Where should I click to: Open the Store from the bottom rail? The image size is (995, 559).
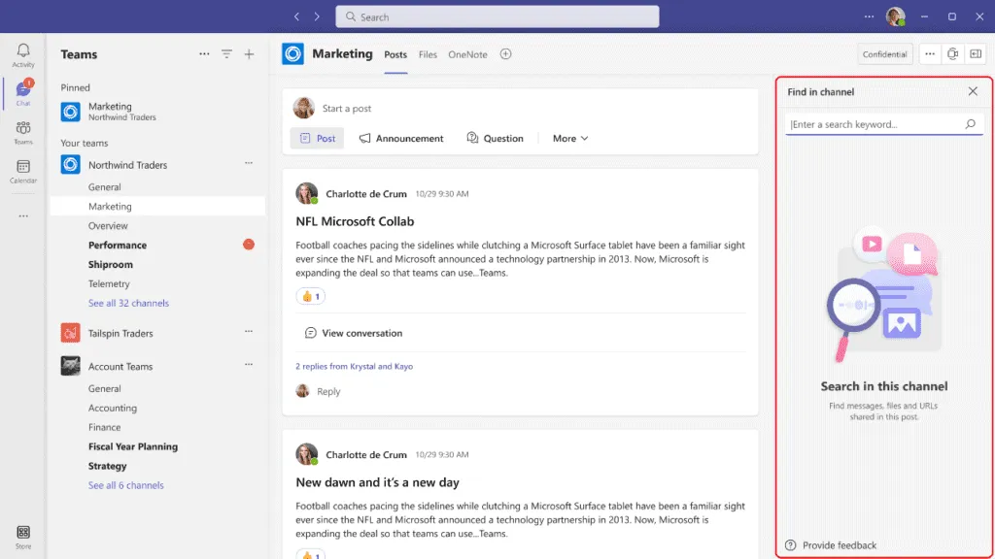pyautogui.click(x=21, y=533)
